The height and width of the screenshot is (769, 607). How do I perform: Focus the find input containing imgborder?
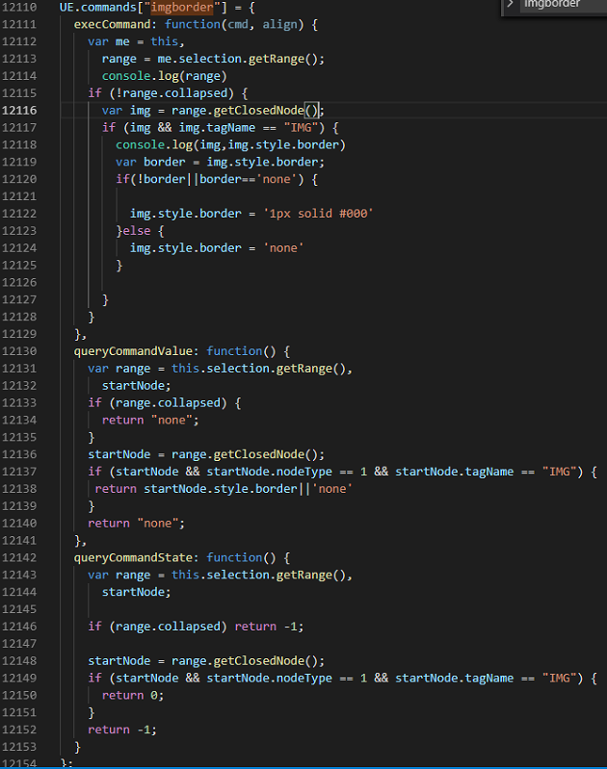[564, 4]
